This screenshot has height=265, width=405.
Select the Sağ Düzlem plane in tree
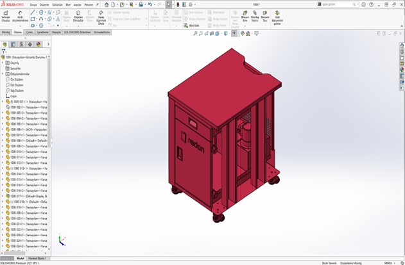[18, 90]
